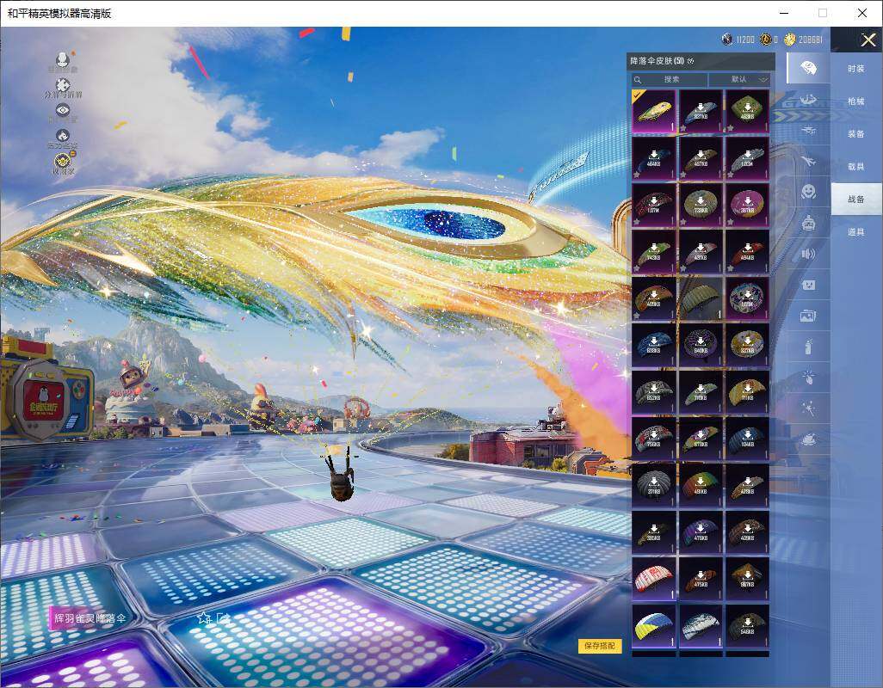The width and height of the screenshot is (883, 688).
Task: Download the 1.07M red parachute skin
Action: click(x=654, y=205)
